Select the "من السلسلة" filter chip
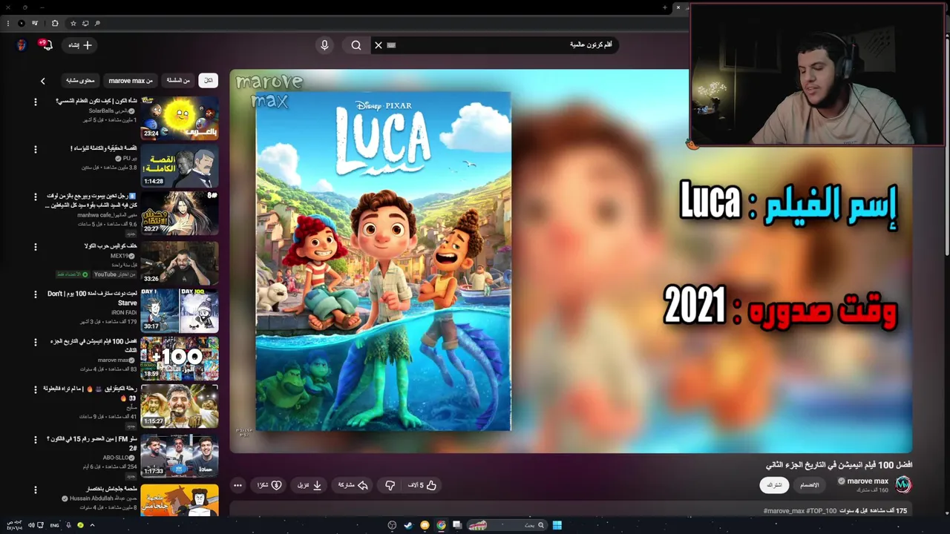Viewport: 950px width, 534px height. coord(178,80)
